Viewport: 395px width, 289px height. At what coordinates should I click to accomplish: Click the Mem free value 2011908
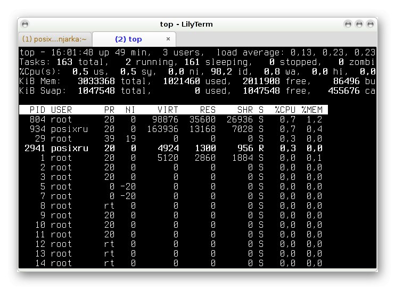point(261,81)
